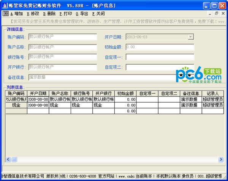Expand the 开户日期 date dropdown arrow
The height and width of the screenshot is (181, 228).
tap(191, 37)
